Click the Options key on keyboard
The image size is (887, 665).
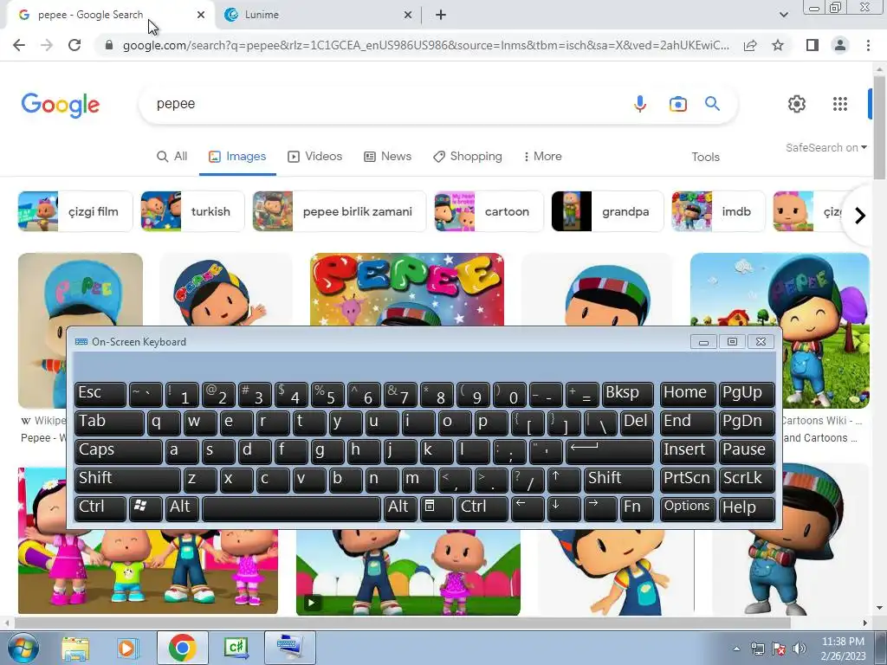click(687, 507)
